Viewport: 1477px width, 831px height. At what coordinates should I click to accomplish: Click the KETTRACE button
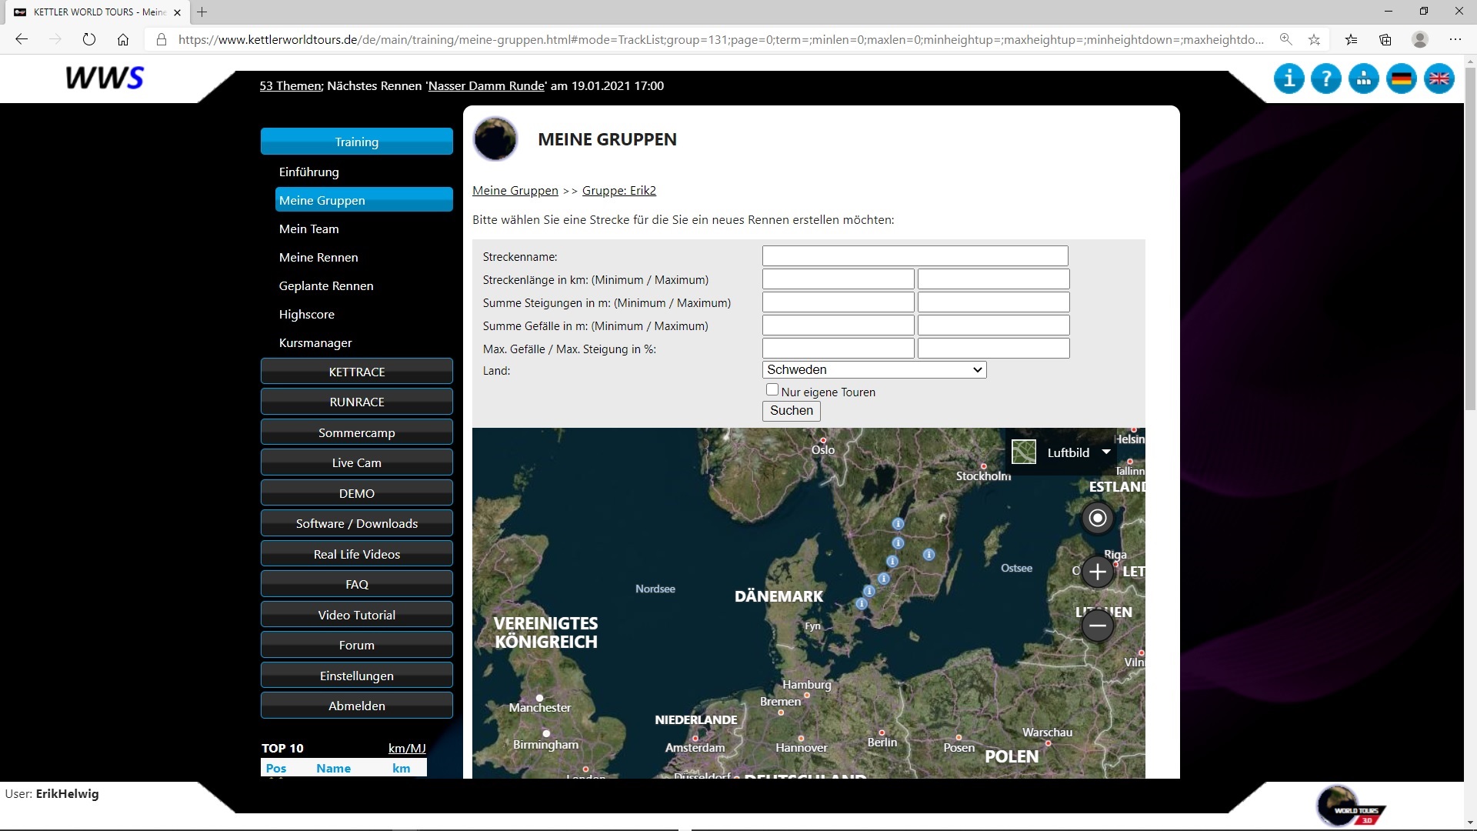[x=357, y=372]
